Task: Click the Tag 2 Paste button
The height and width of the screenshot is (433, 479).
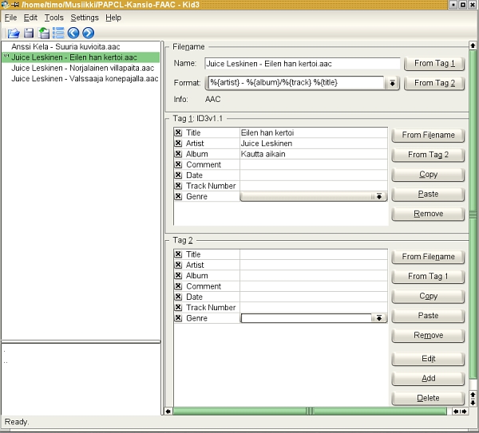Action: coord(428,316)
